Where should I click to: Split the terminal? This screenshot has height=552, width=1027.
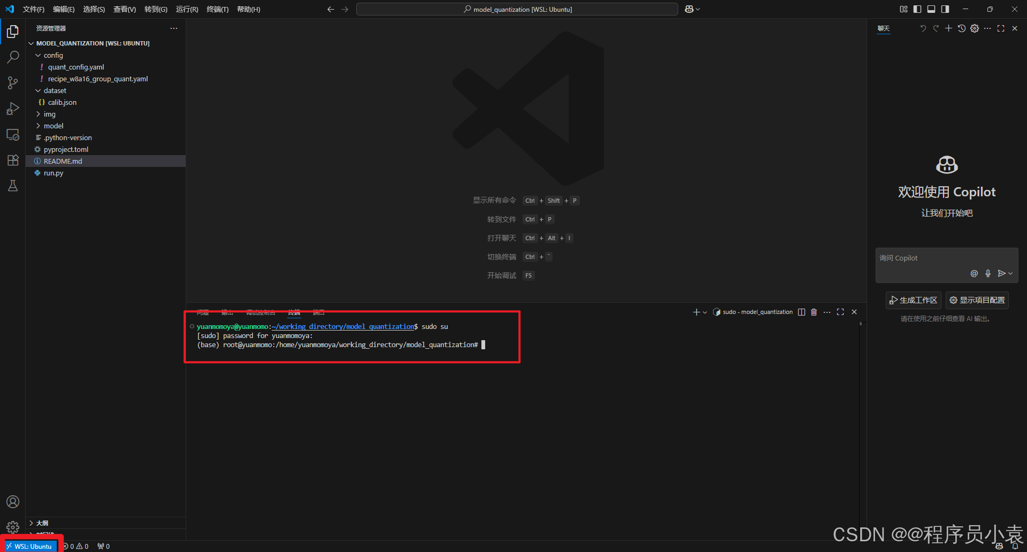(801, 312)
